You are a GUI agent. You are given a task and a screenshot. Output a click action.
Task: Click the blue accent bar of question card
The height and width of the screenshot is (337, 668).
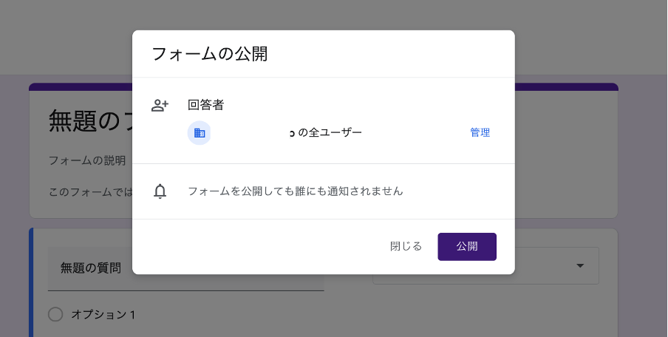pos(31,296)
